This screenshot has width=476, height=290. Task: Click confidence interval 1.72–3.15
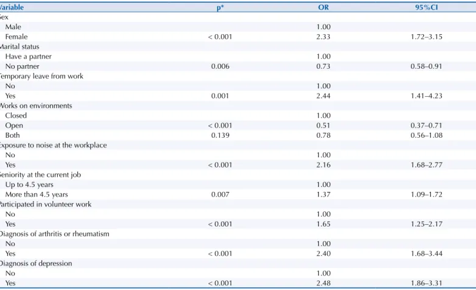427,37
